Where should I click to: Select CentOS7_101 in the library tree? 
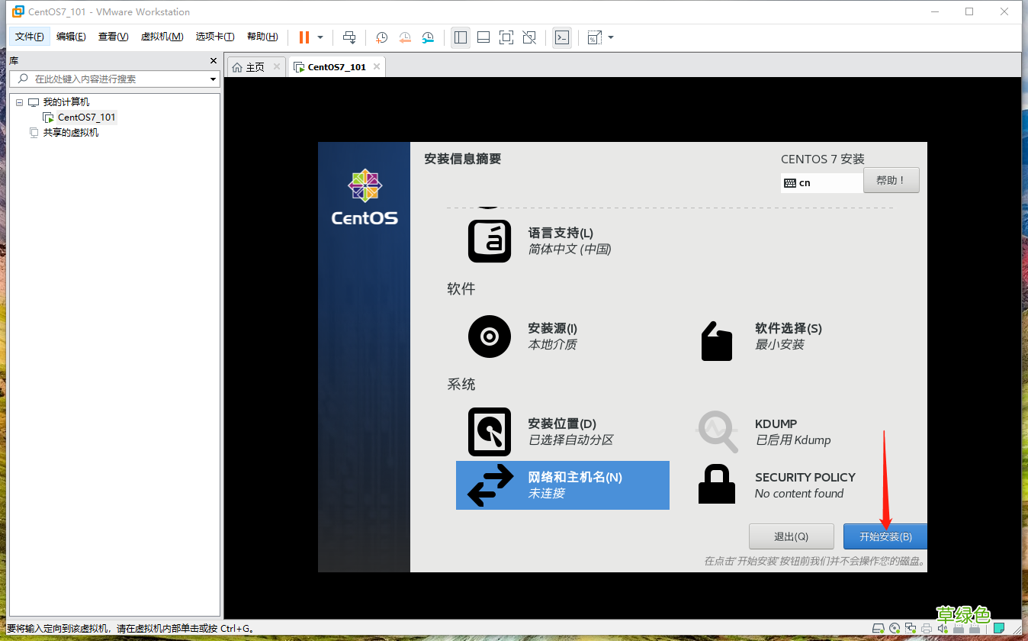pos(86,117)
